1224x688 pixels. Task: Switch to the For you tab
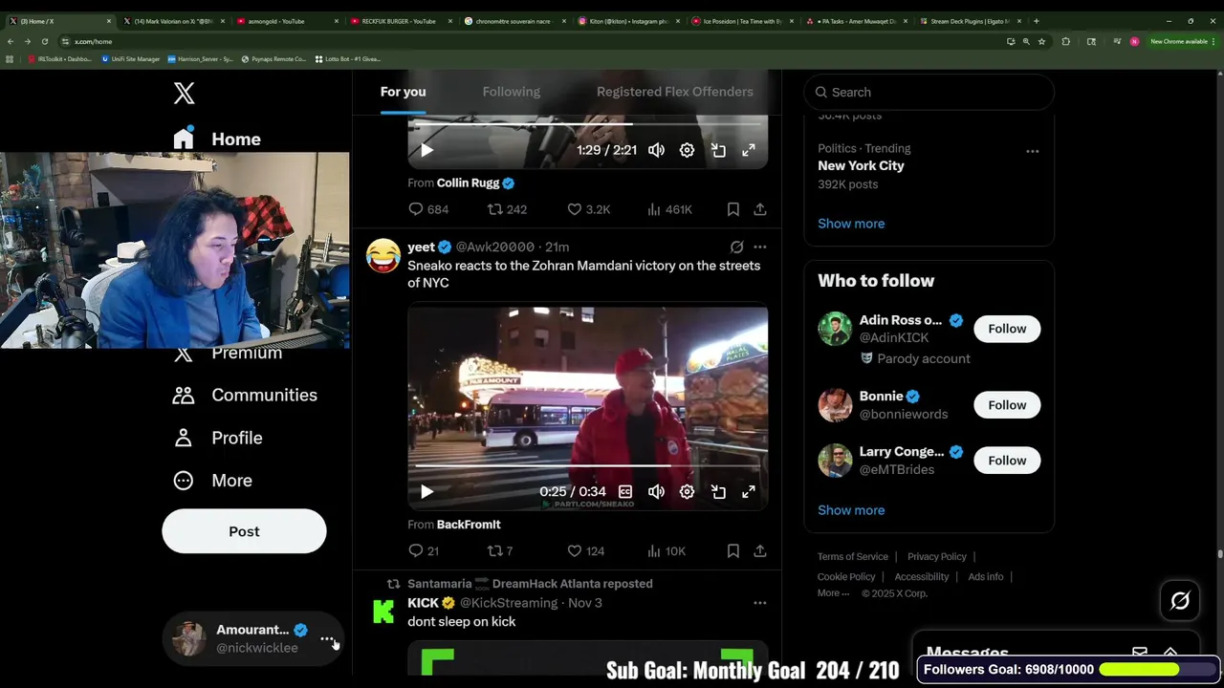(403, 92)
